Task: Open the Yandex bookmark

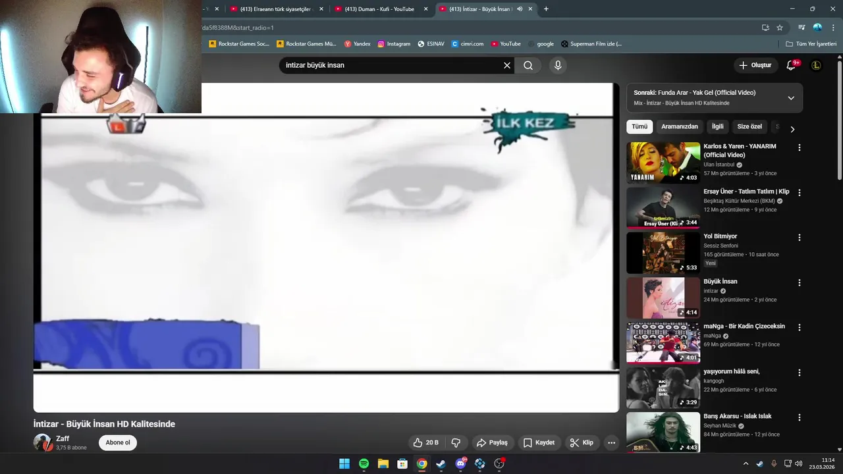Action: (358, 44)
